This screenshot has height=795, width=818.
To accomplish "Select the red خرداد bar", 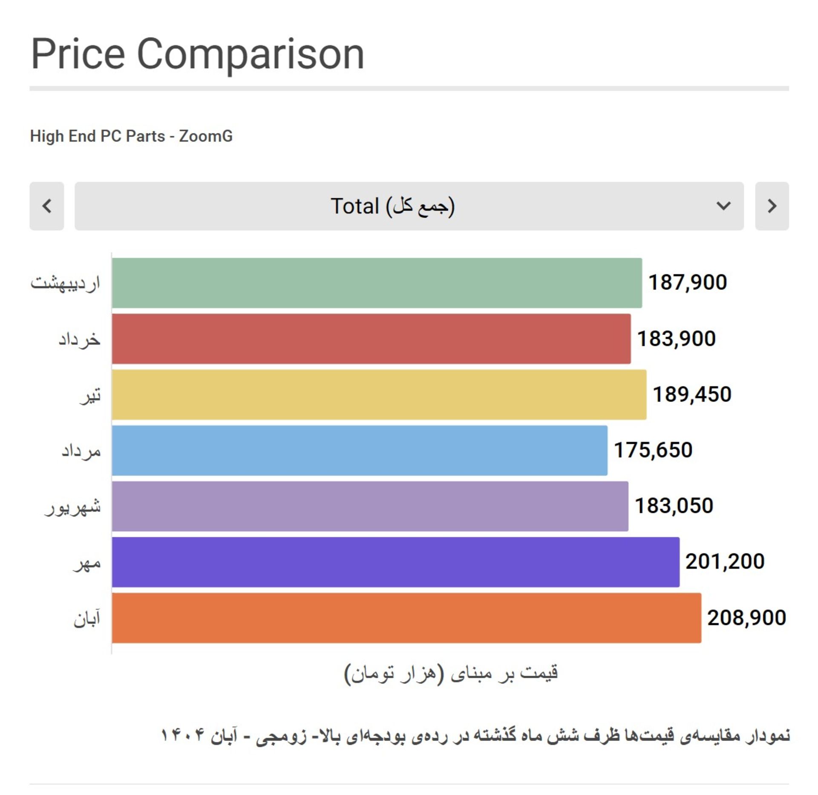I will [x=371, y=339].
